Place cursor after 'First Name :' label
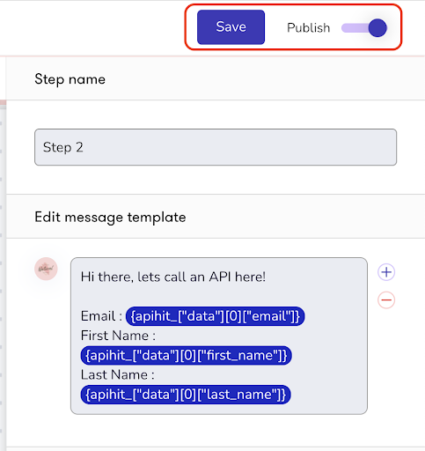Viewport: 425px width, 451px height. 157,336
